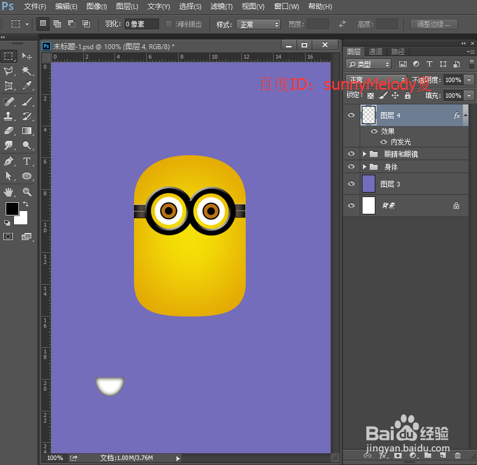Select the Polygonal Lasso tool
The height and width of the screenshot is (465, 477).
point(8,71)
